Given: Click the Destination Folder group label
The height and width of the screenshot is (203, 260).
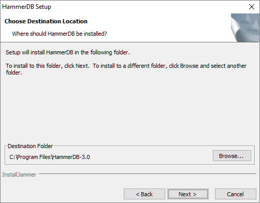Looking at the screenshot, I should [30, 146].
